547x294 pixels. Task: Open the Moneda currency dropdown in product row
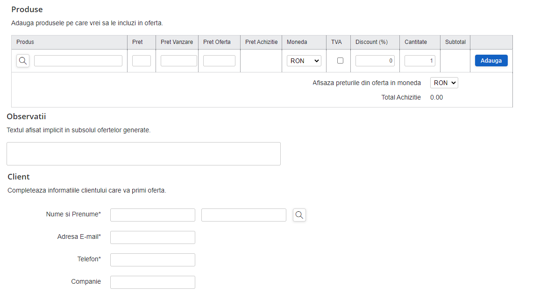[304, 61]
